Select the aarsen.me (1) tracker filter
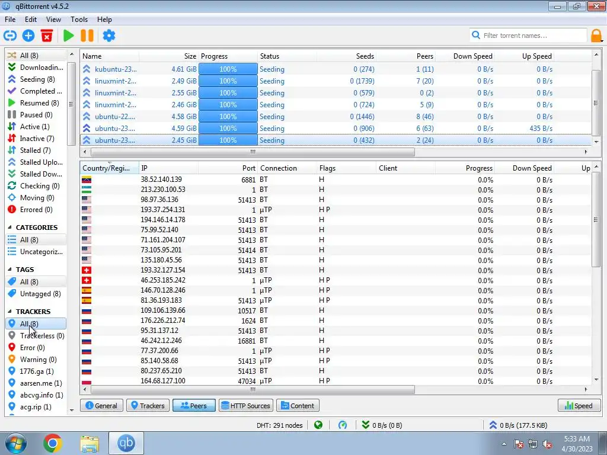This screenshot has height=455, width=607. (x=36, y=383)
